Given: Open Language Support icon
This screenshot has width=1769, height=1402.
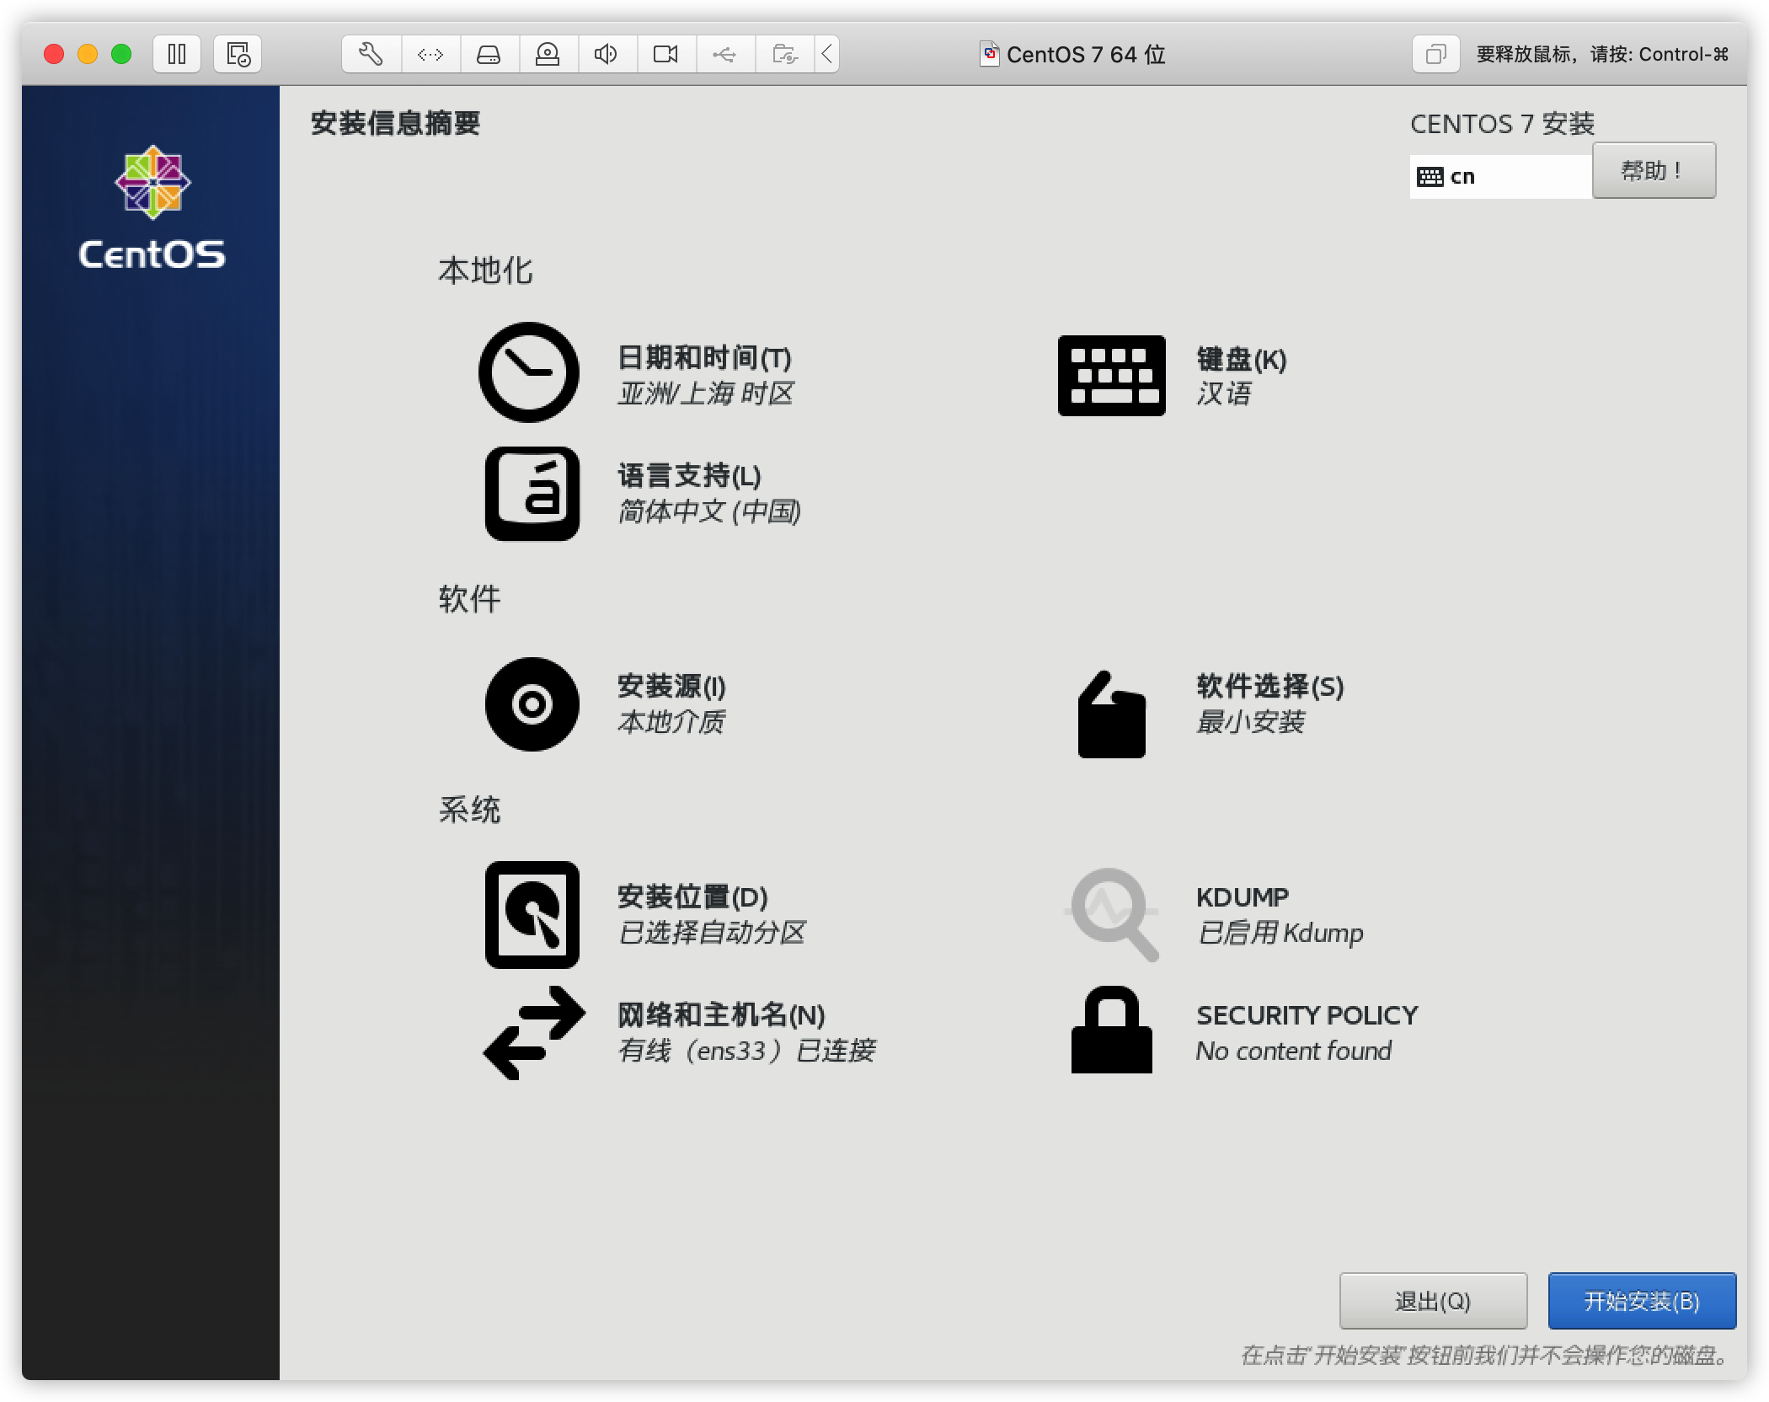Looking at the screenshot, I should point(532,494).
